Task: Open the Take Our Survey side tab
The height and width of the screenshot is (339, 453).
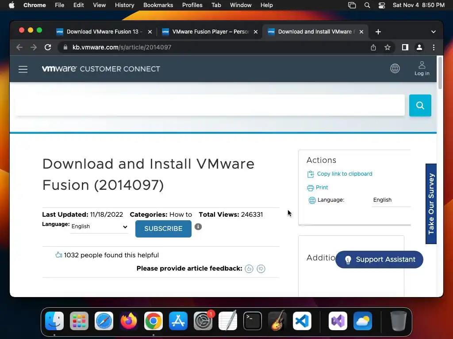Action: 431,203
